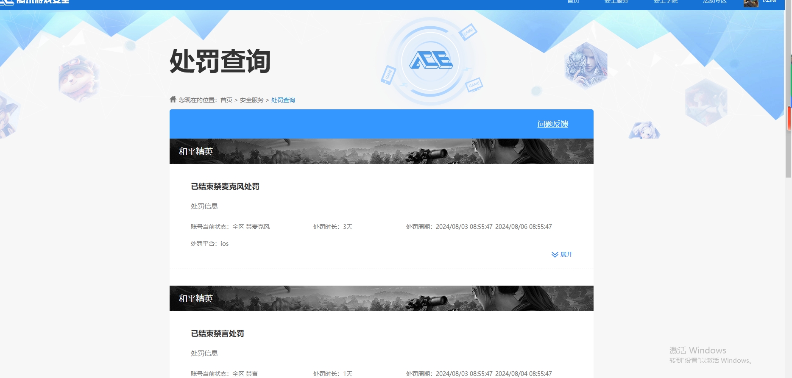Click the 处罚查询 breadcrumb link
Viewport: 792px width, 378px height.
[283, 100]
